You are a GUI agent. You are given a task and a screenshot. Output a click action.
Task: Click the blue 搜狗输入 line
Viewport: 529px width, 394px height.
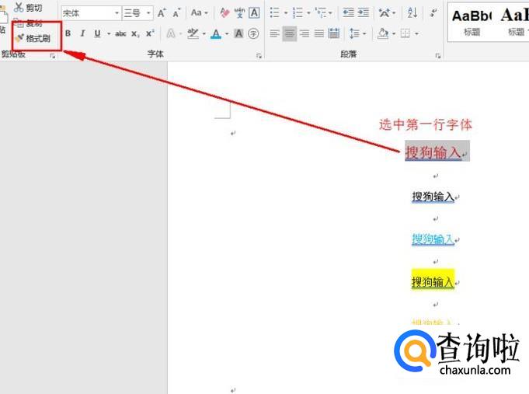433,239
